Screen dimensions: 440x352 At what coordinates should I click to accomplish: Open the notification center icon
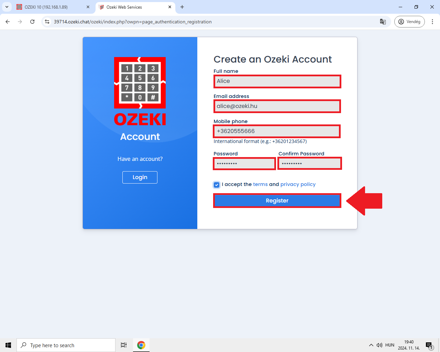[429, 345]
